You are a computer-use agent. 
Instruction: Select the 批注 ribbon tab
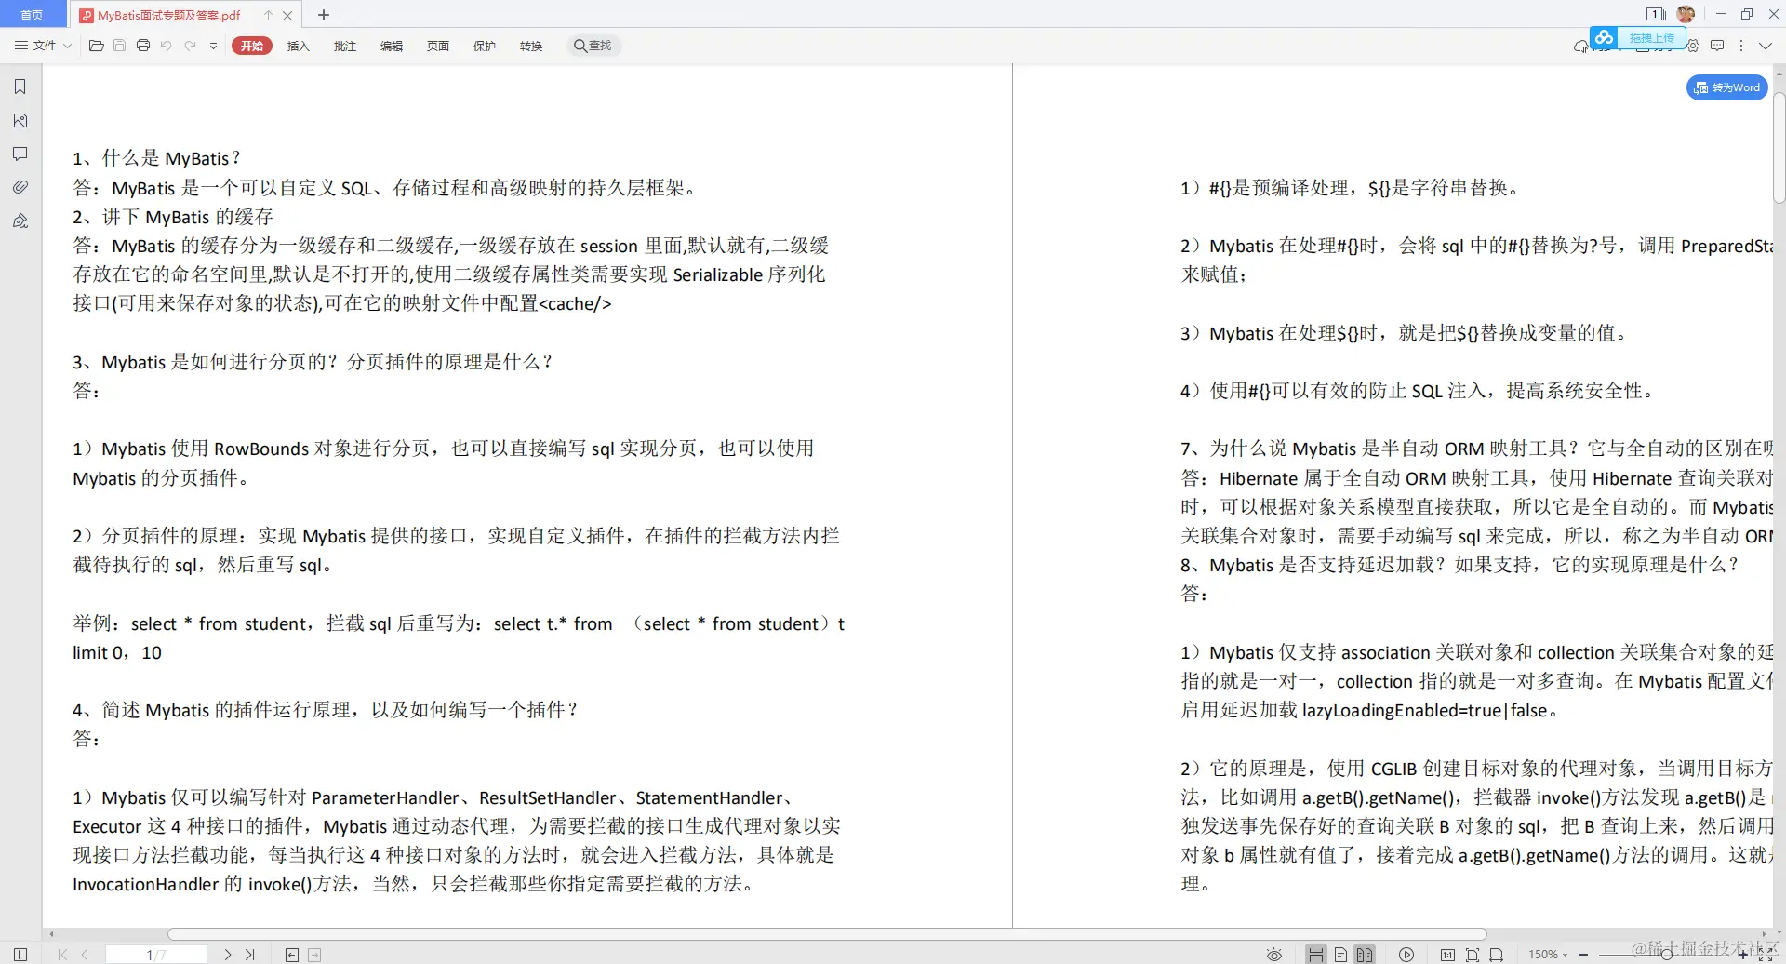(x=344, y=46)
